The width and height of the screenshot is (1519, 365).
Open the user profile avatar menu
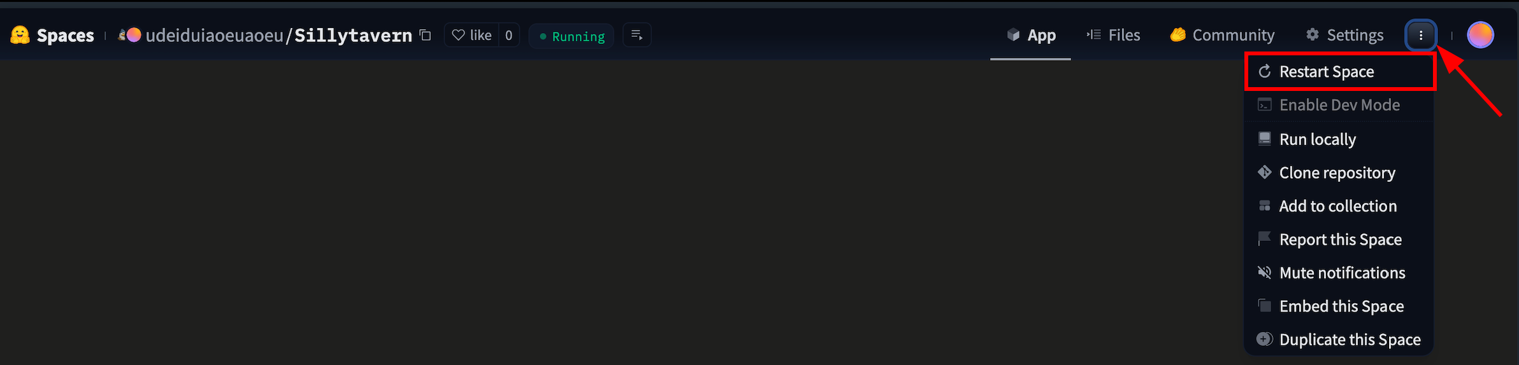(x=1480, y=35)
